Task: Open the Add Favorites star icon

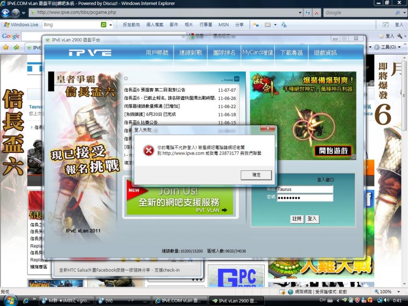Action: point(16,47)
